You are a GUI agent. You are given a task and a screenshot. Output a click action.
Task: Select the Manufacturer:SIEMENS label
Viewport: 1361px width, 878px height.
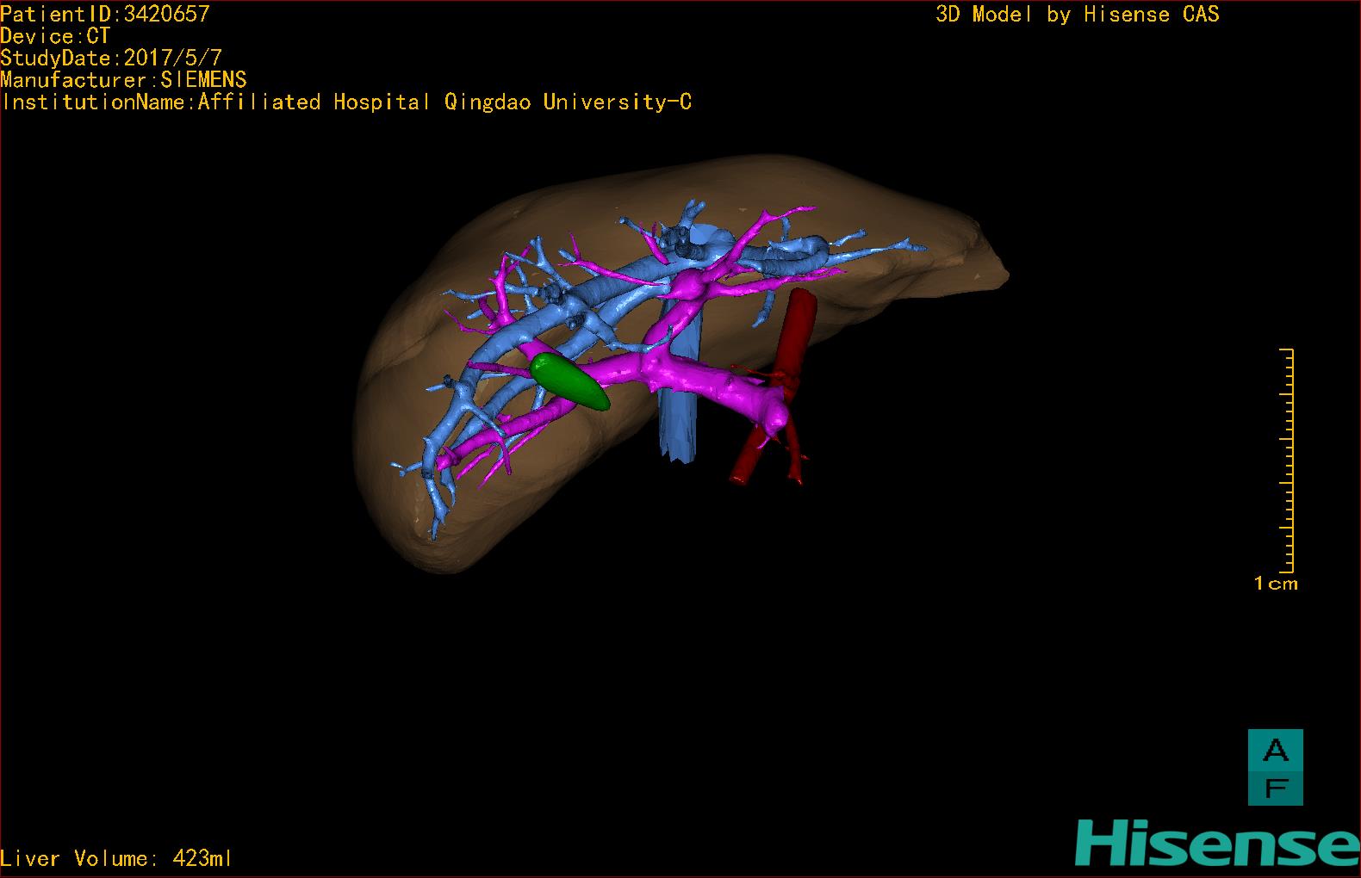(123, 80)
